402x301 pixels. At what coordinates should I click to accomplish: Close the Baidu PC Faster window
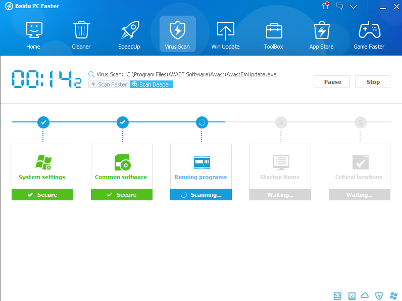tap(396, 7)
